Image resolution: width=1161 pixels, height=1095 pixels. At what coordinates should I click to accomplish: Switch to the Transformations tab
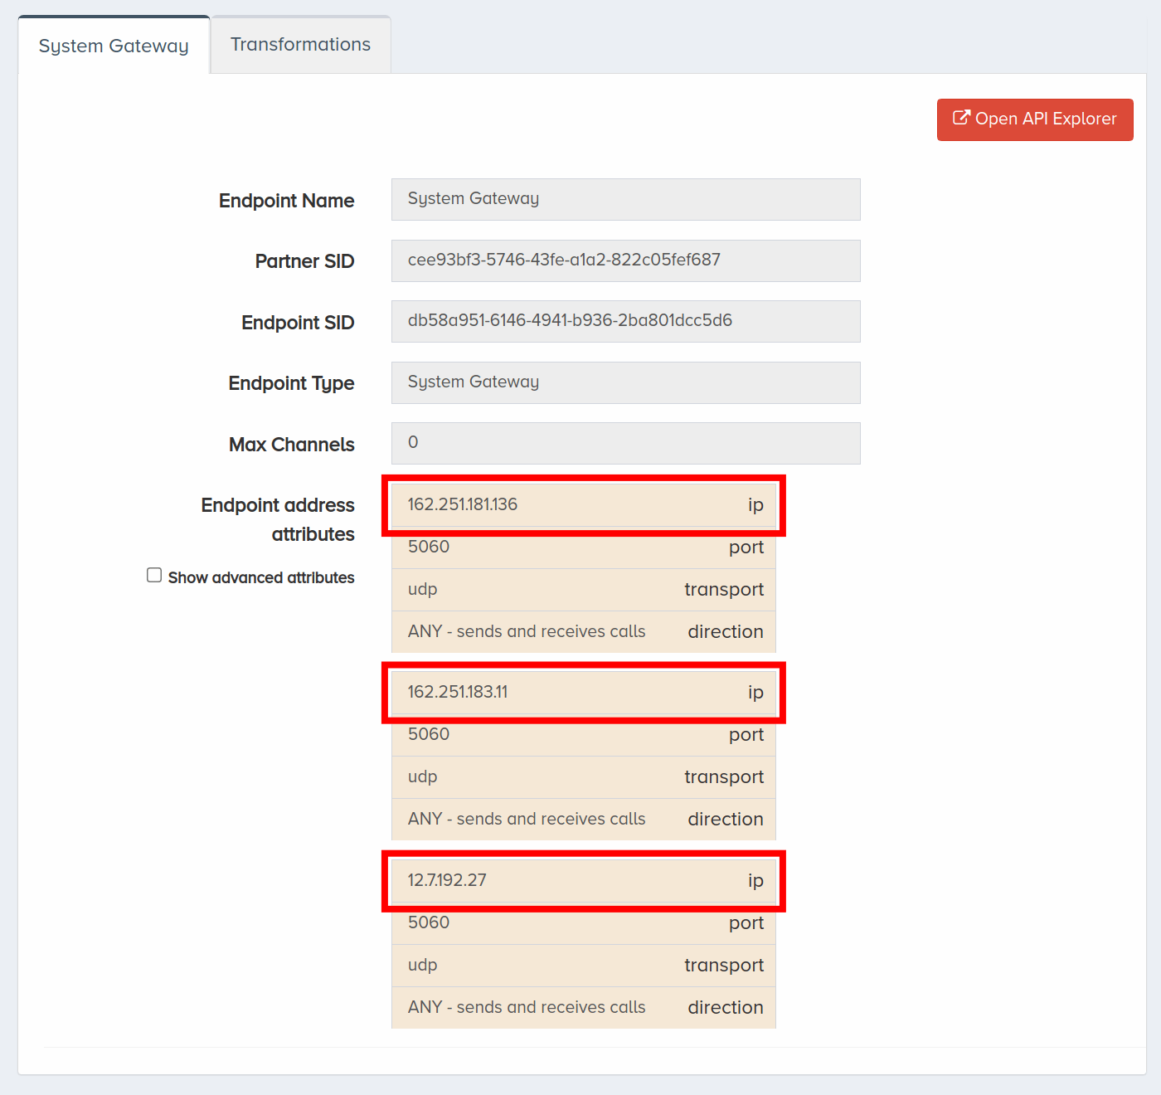pyautogui.click(x=300, y=45)
